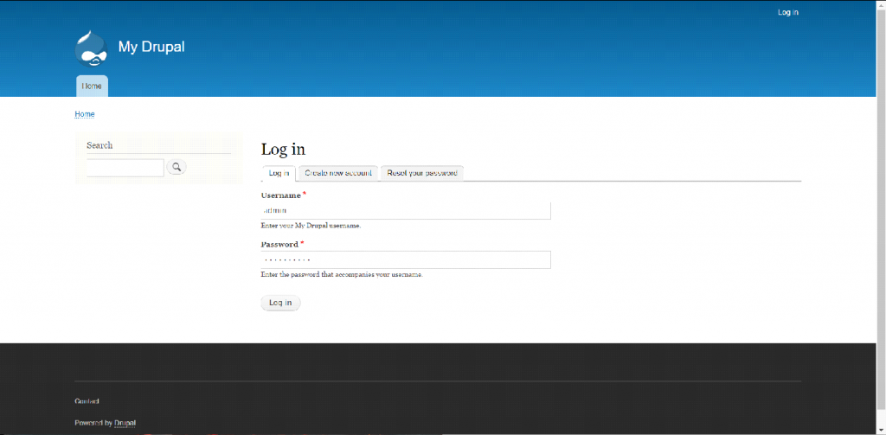This screenshot has width=886, height=435.
Task: Click into the Username field
Action: tap(406, 210)
